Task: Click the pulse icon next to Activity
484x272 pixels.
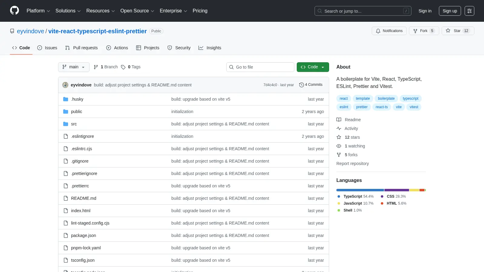Action: (x=339, y=128)
